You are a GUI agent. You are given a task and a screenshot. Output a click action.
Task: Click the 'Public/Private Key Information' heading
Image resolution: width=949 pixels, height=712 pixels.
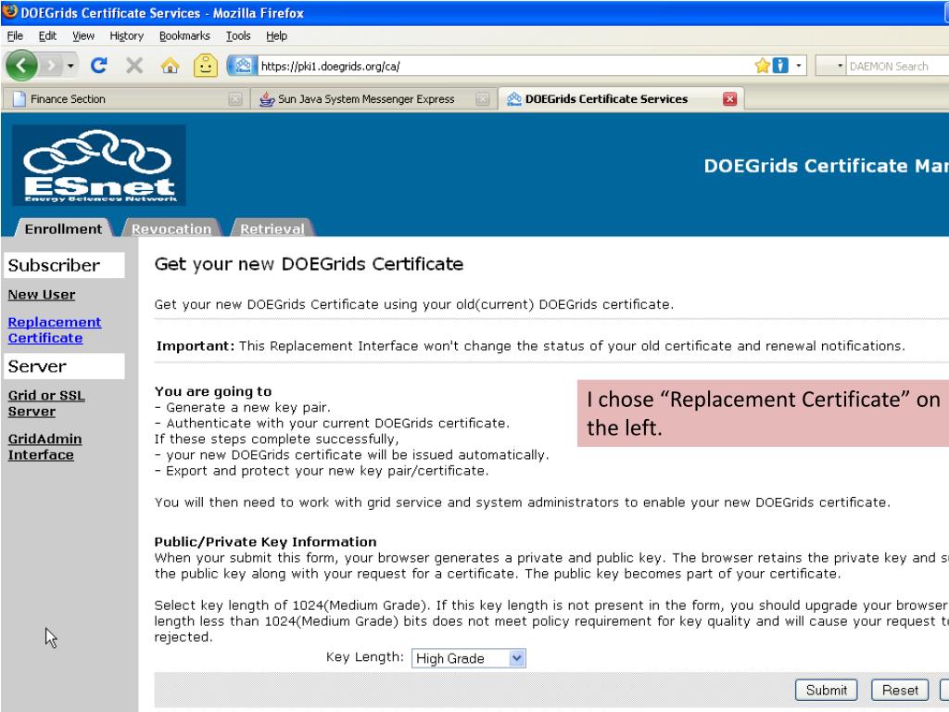266,541
